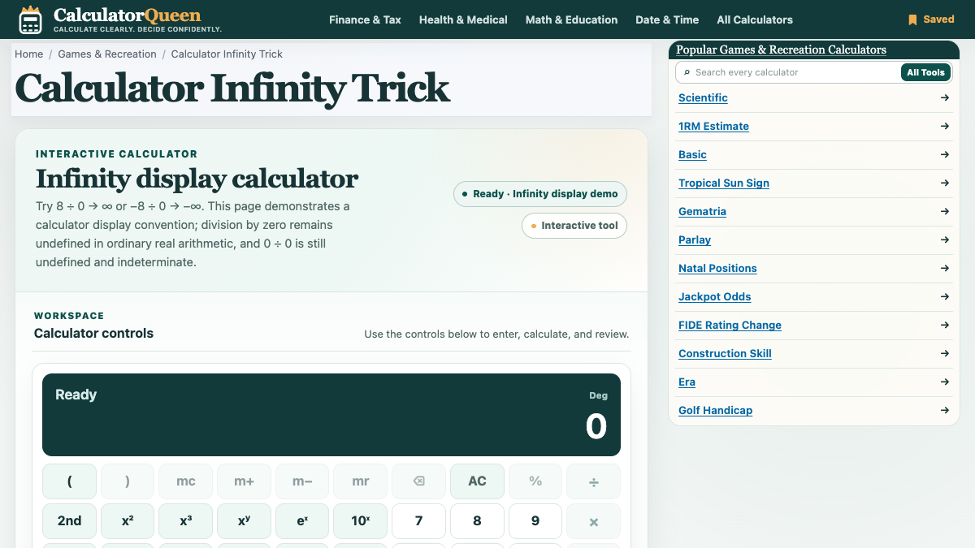Open the Math & Education menu

point(571,19)
